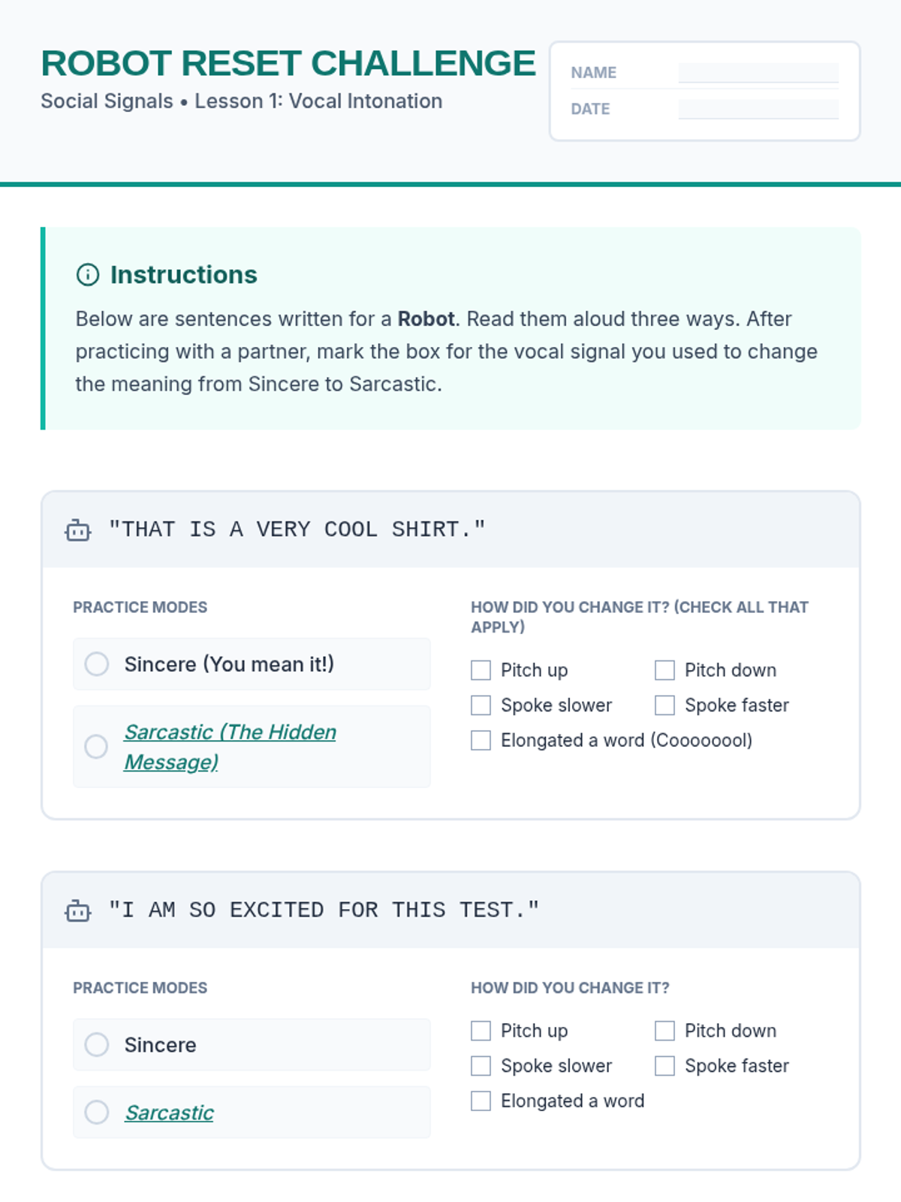Click the DATE input field

click(x=758, y=109)
